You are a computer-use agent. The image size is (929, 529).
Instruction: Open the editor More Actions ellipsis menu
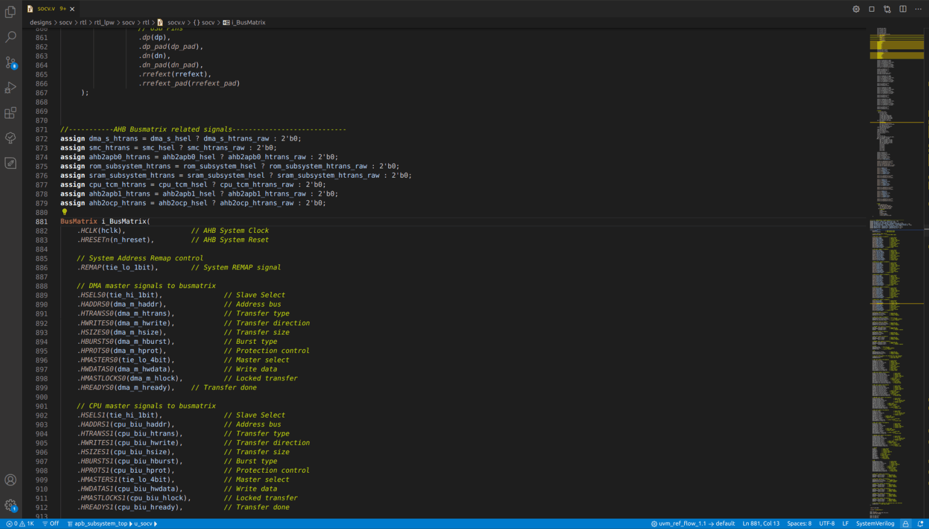919,9
